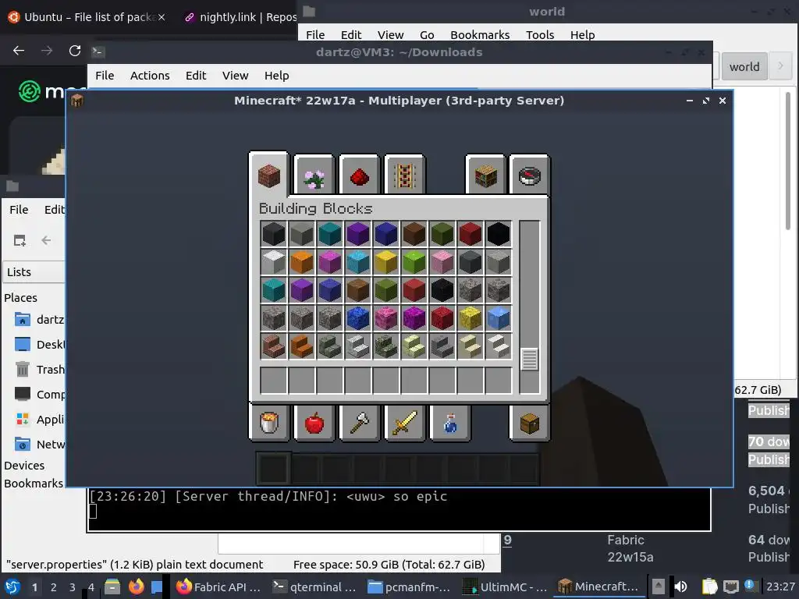Open the Brewing potion tab
799x599 pixels.
click(x=449, y=422)
